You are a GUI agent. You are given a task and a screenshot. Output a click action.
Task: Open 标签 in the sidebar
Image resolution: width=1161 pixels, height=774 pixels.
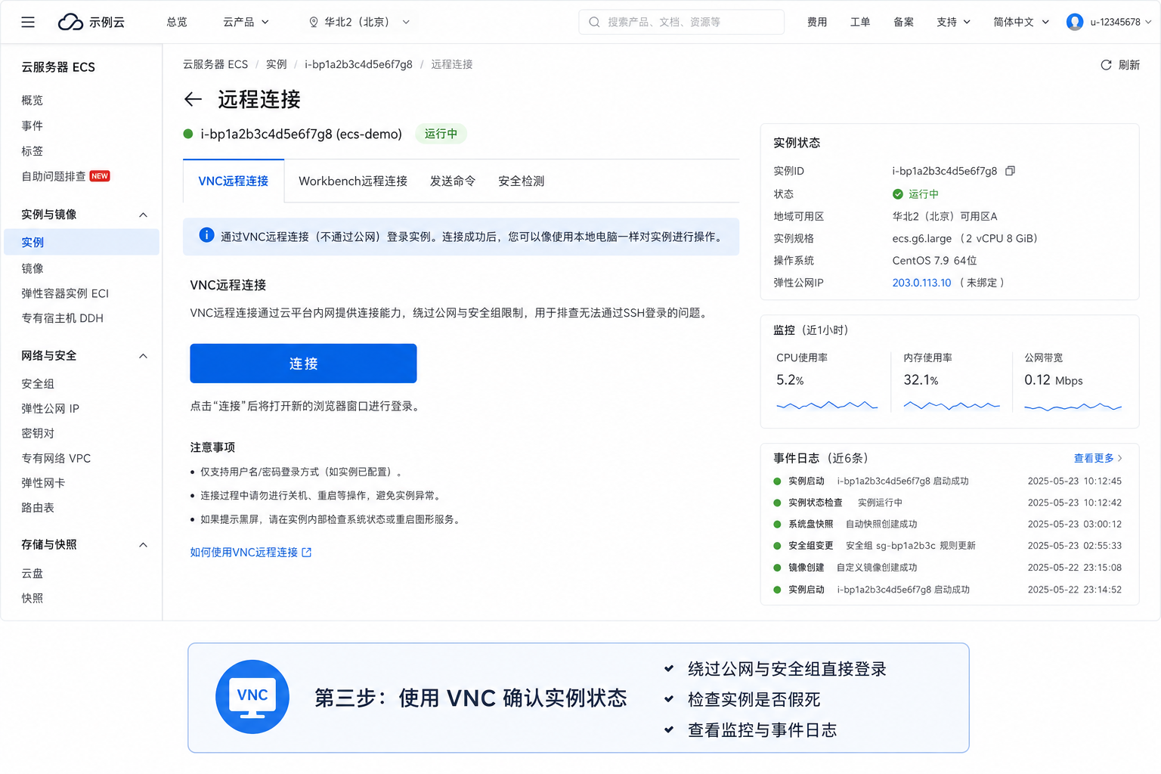pyautogui.click(x=33, y=151)
